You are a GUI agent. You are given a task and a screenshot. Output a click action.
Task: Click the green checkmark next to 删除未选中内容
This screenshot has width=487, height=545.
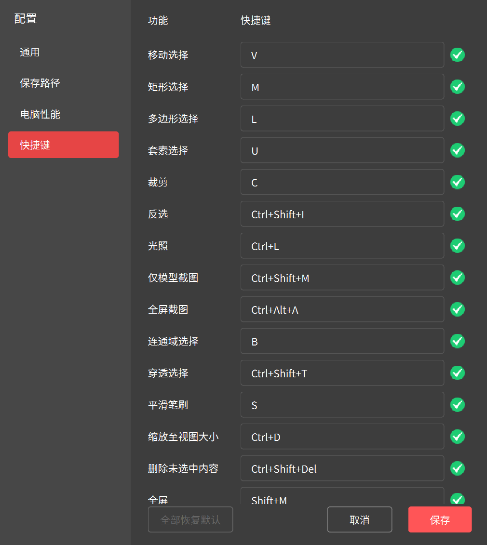pos(457,468)
